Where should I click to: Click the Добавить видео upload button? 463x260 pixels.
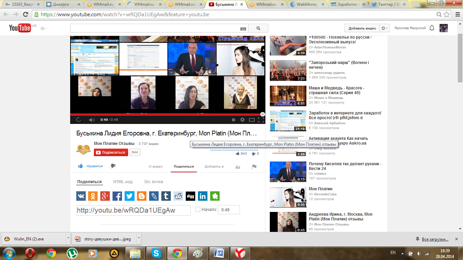click(362, 28)
